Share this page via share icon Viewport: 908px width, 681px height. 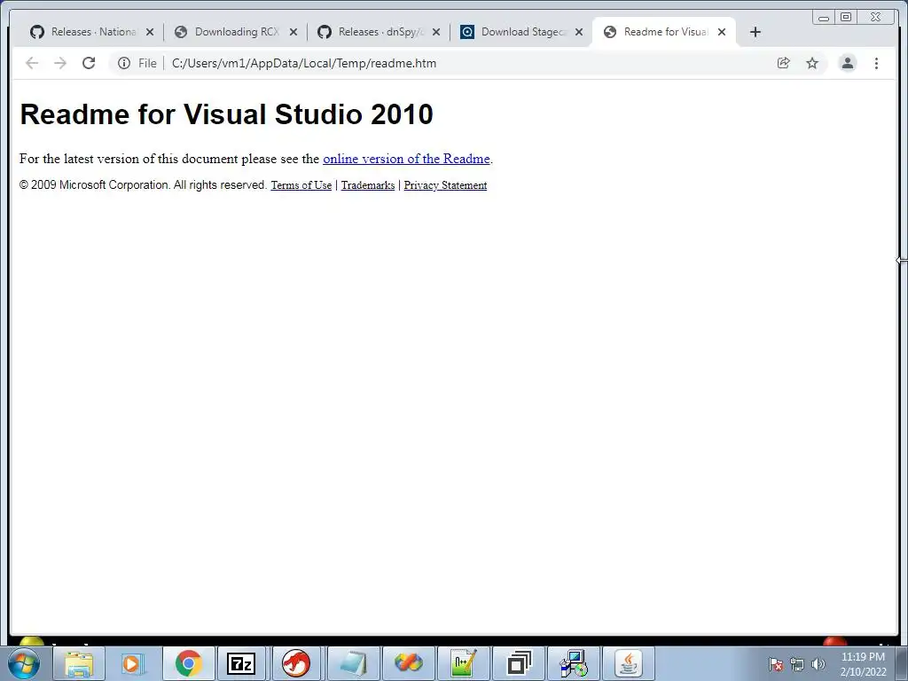point(784,63)
